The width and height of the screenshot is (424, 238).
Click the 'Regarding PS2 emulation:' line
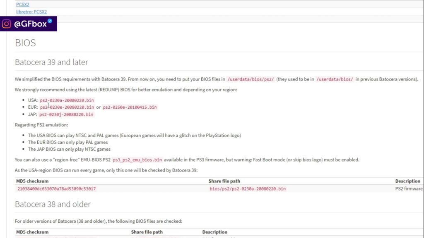(x=41, y=125)
